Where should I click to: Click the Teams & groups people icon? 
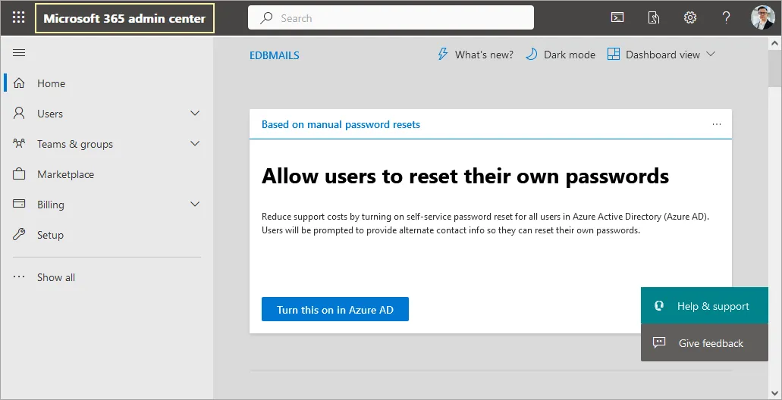point(19,143)
